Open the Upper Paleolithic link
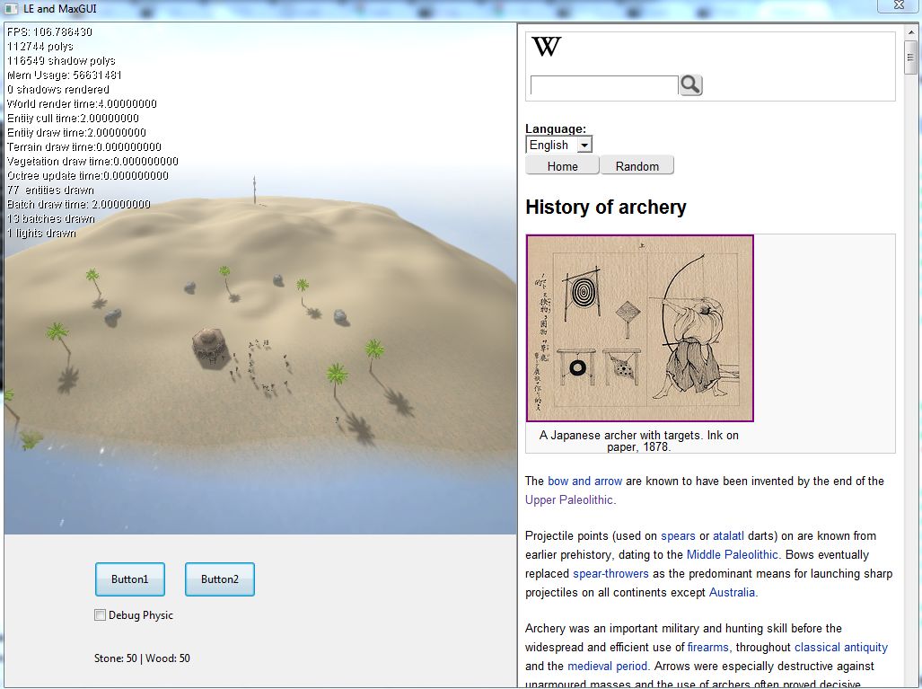The height and width of the screenshot is (689, 922). click(x=569, y=500)
